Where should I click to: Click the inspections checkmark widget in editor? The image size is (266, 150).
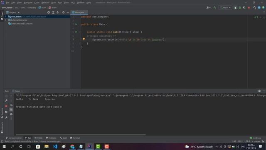[x=256, y=17]
